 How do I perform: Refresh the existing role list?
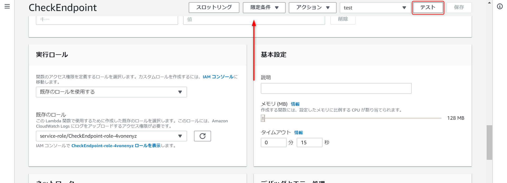click(x=203, y=136)
